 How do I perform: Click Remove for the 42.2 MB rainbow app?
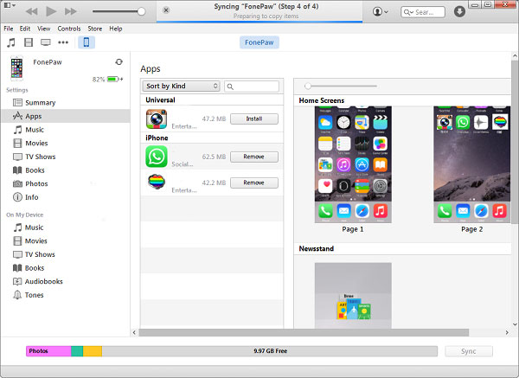[x=253, y=183]
